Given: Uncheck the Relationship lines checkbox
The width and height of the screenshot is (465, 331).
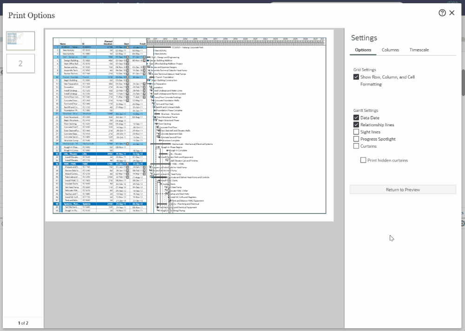Looking at the screenshot, I should pos(356,124).
